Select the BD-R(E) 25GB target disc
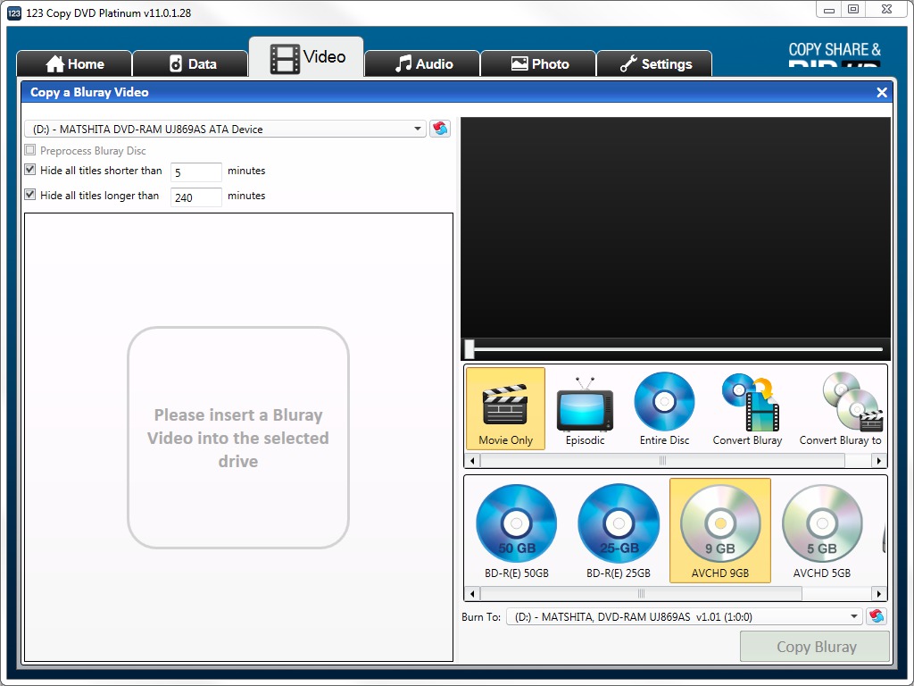The height and width of the screenshot is (686, 914). tap(619, 531)
